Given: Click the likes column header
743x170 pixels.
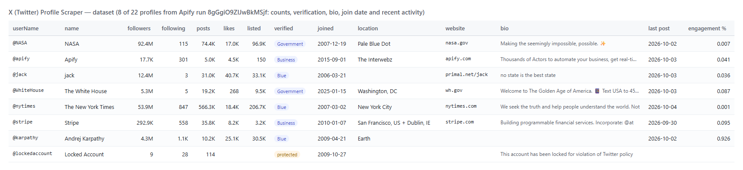Looking at the screenshot, I should 229,28.
